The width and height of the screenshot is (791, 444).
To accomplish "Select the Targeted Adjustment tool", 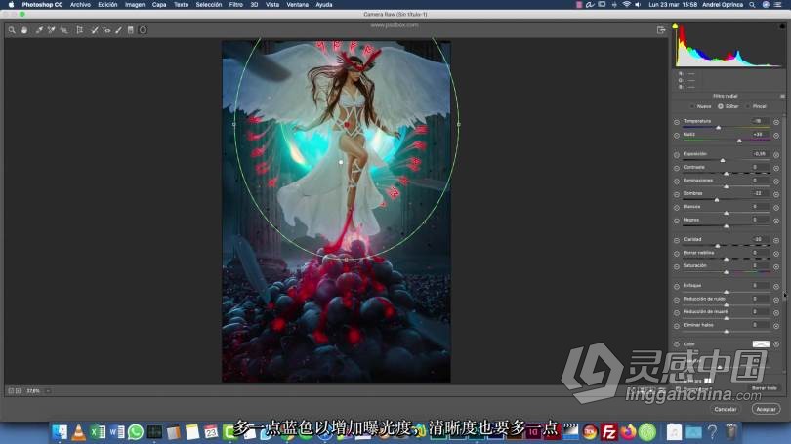I will click(64, 30).
